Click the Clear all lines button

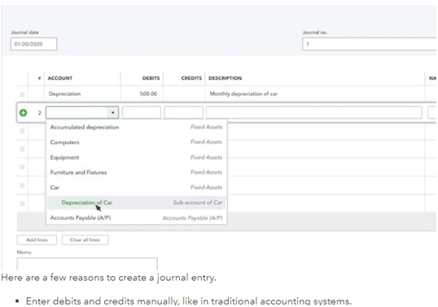85,240
